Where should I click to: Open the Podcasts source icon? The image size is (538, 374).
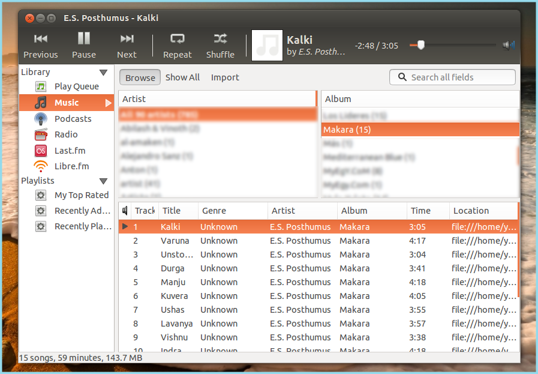41,119
